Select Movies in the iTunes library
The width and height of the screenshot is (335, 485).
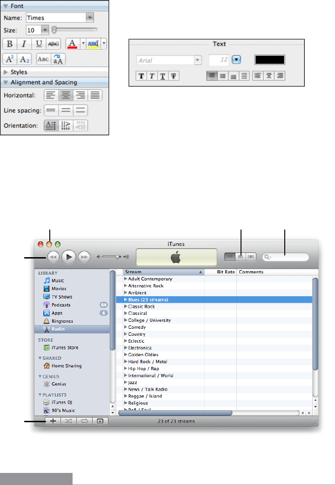click(x=59, y=289)
